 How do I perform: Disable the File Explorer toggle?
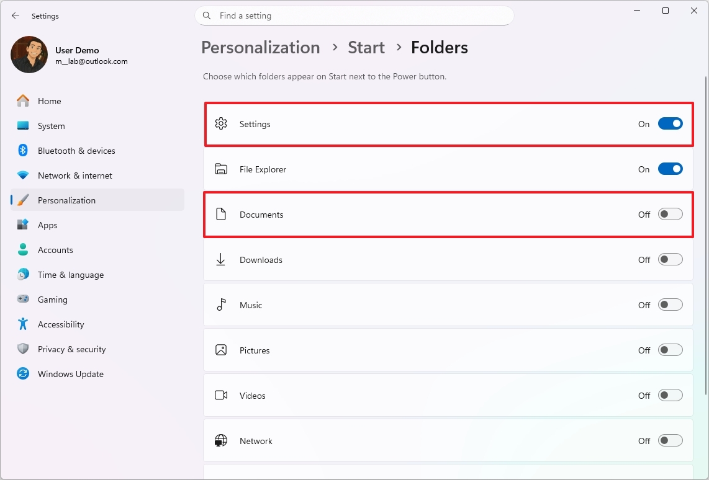670,169
